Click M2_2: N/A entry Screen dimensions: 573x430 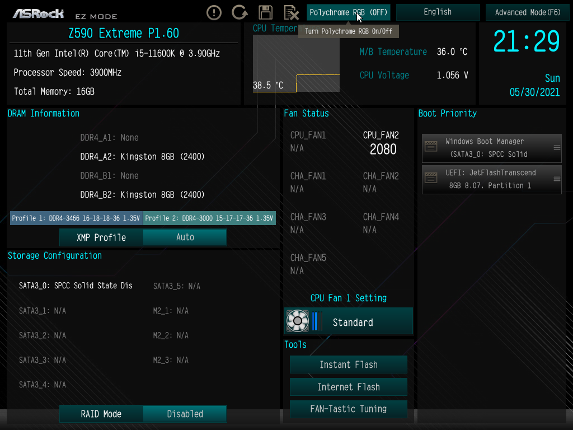pos(171,335)
